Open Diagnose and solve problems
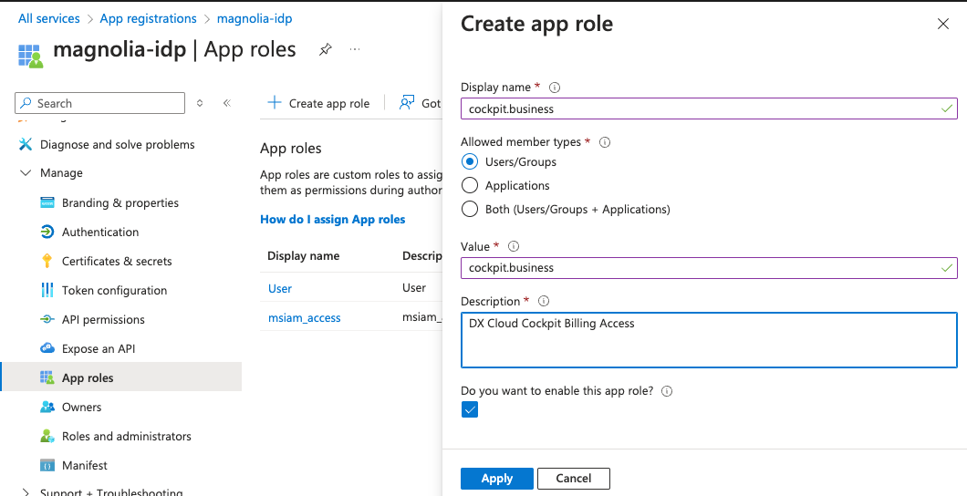The height and width of the screenshot is (496, 967). [x=117, y=144]
